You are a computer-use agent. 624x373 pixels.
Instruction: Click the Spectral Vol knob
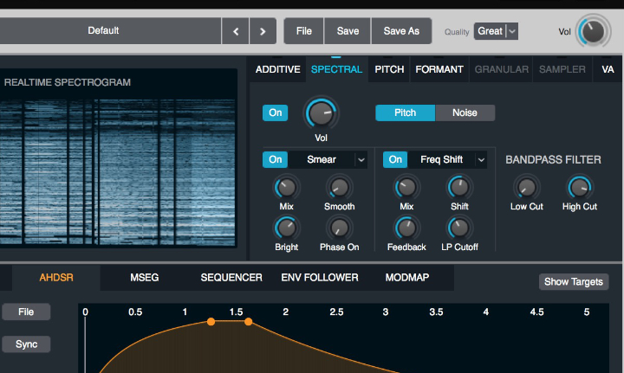click(x=321, y=113)
